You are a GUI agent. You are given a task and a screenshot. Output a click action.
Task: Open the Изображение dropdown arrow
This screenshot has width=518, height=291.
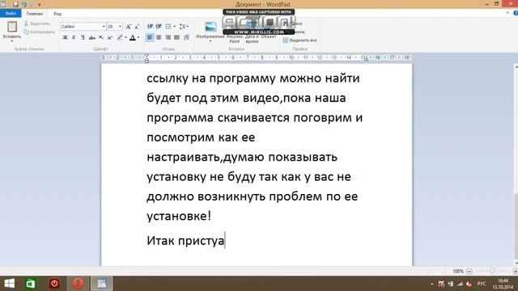[210, 41]
